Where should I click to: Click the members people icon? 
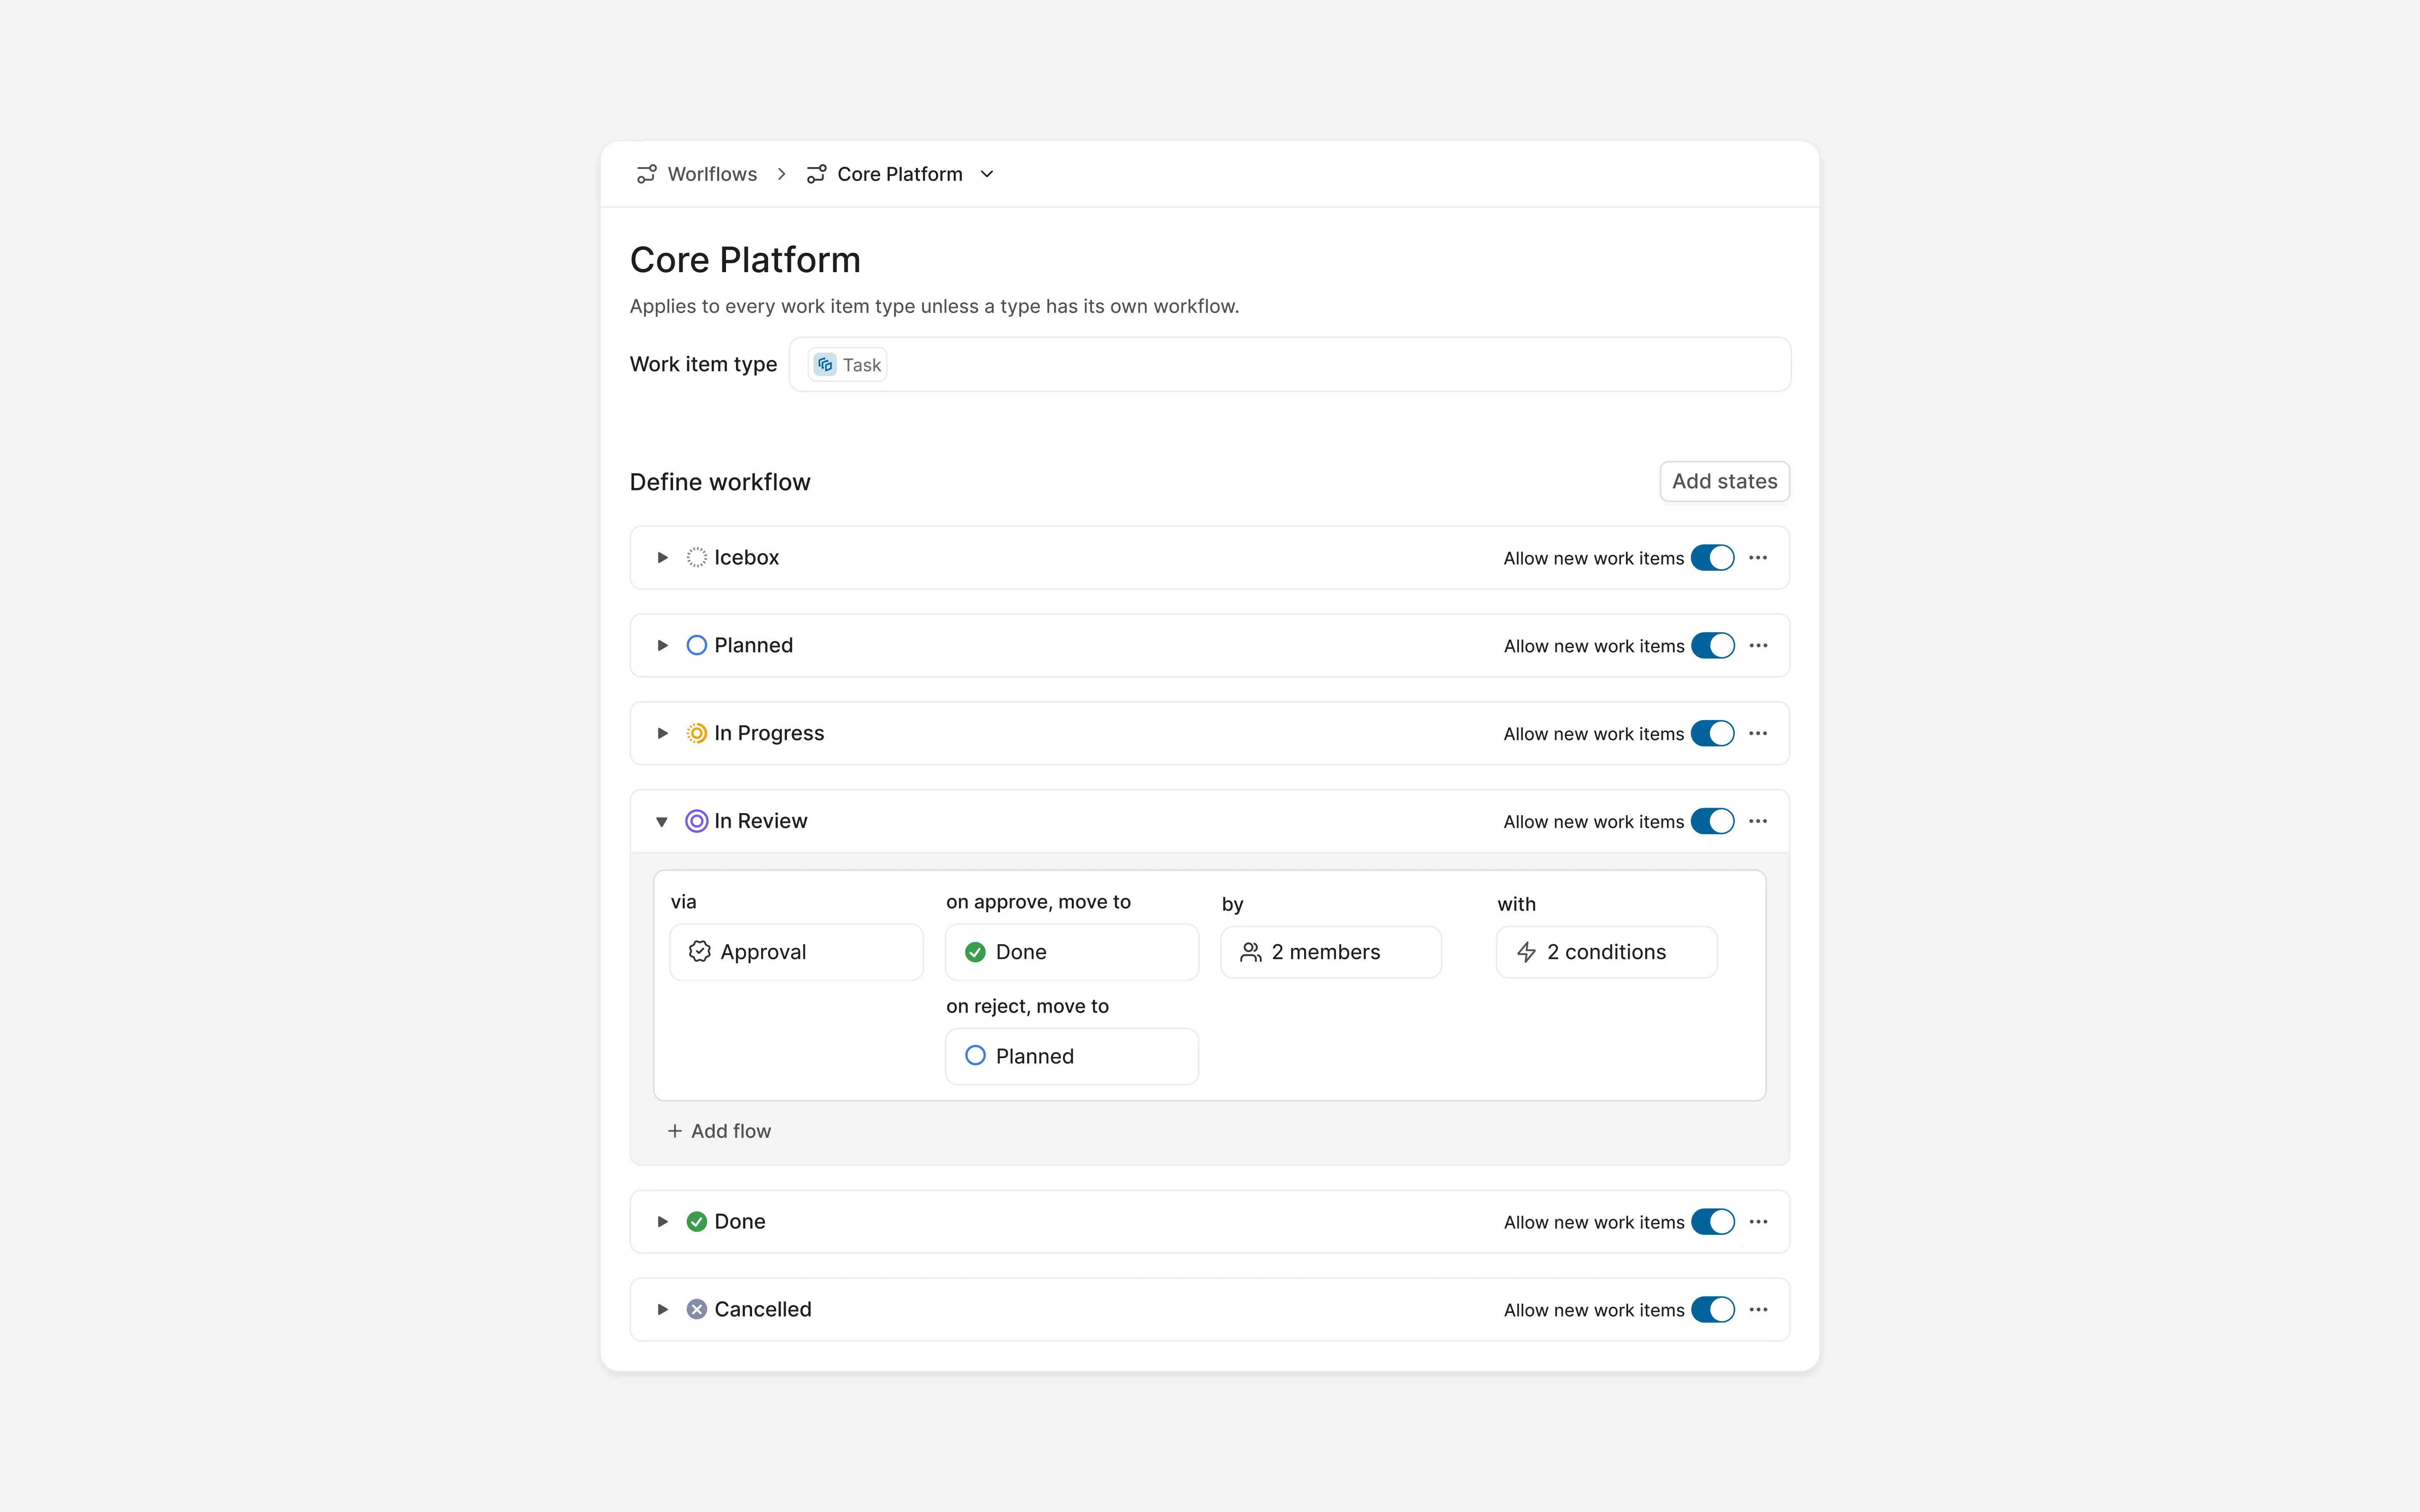pos(1251,953)
